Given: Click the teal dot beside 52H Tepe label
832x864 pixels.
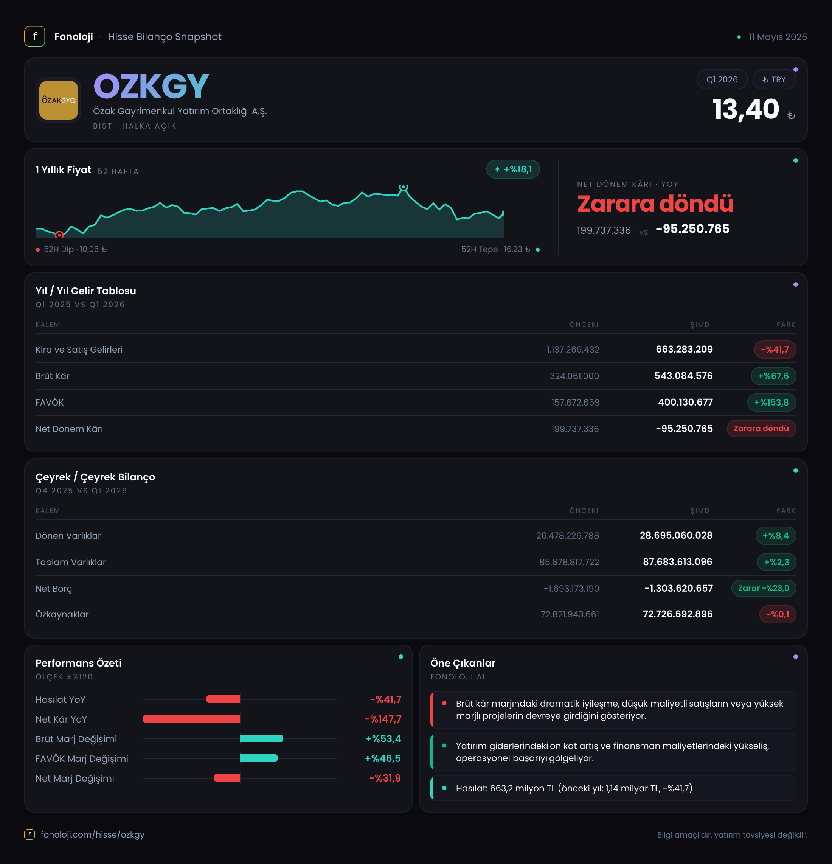Looking at the screenshot, I should tap(538, 250).
